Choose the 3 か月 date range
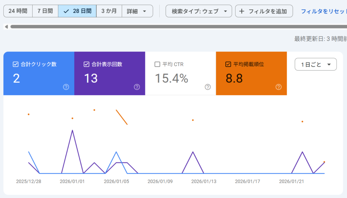 tap(109, 11)
